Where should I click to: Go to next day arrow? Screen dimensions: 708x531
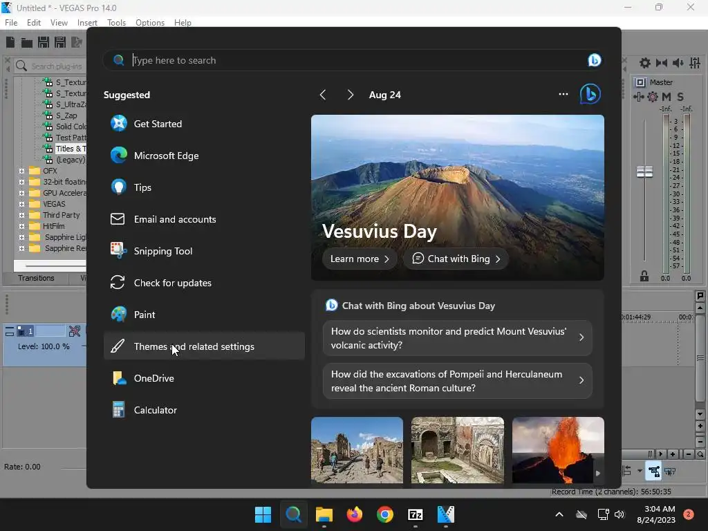(x=351, y=95)
